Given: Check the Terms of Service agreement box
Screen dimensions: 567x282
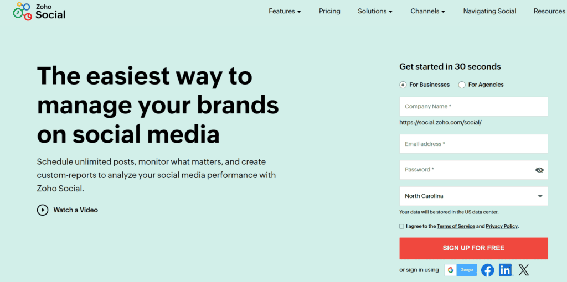Looking at the screenshot, I should coord(402,226).
